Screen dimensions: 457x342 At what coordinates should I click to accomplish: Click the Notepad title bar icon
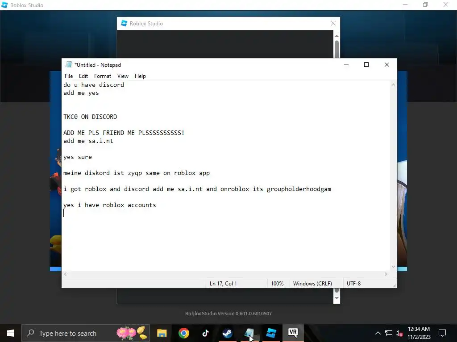pos(69,65)
